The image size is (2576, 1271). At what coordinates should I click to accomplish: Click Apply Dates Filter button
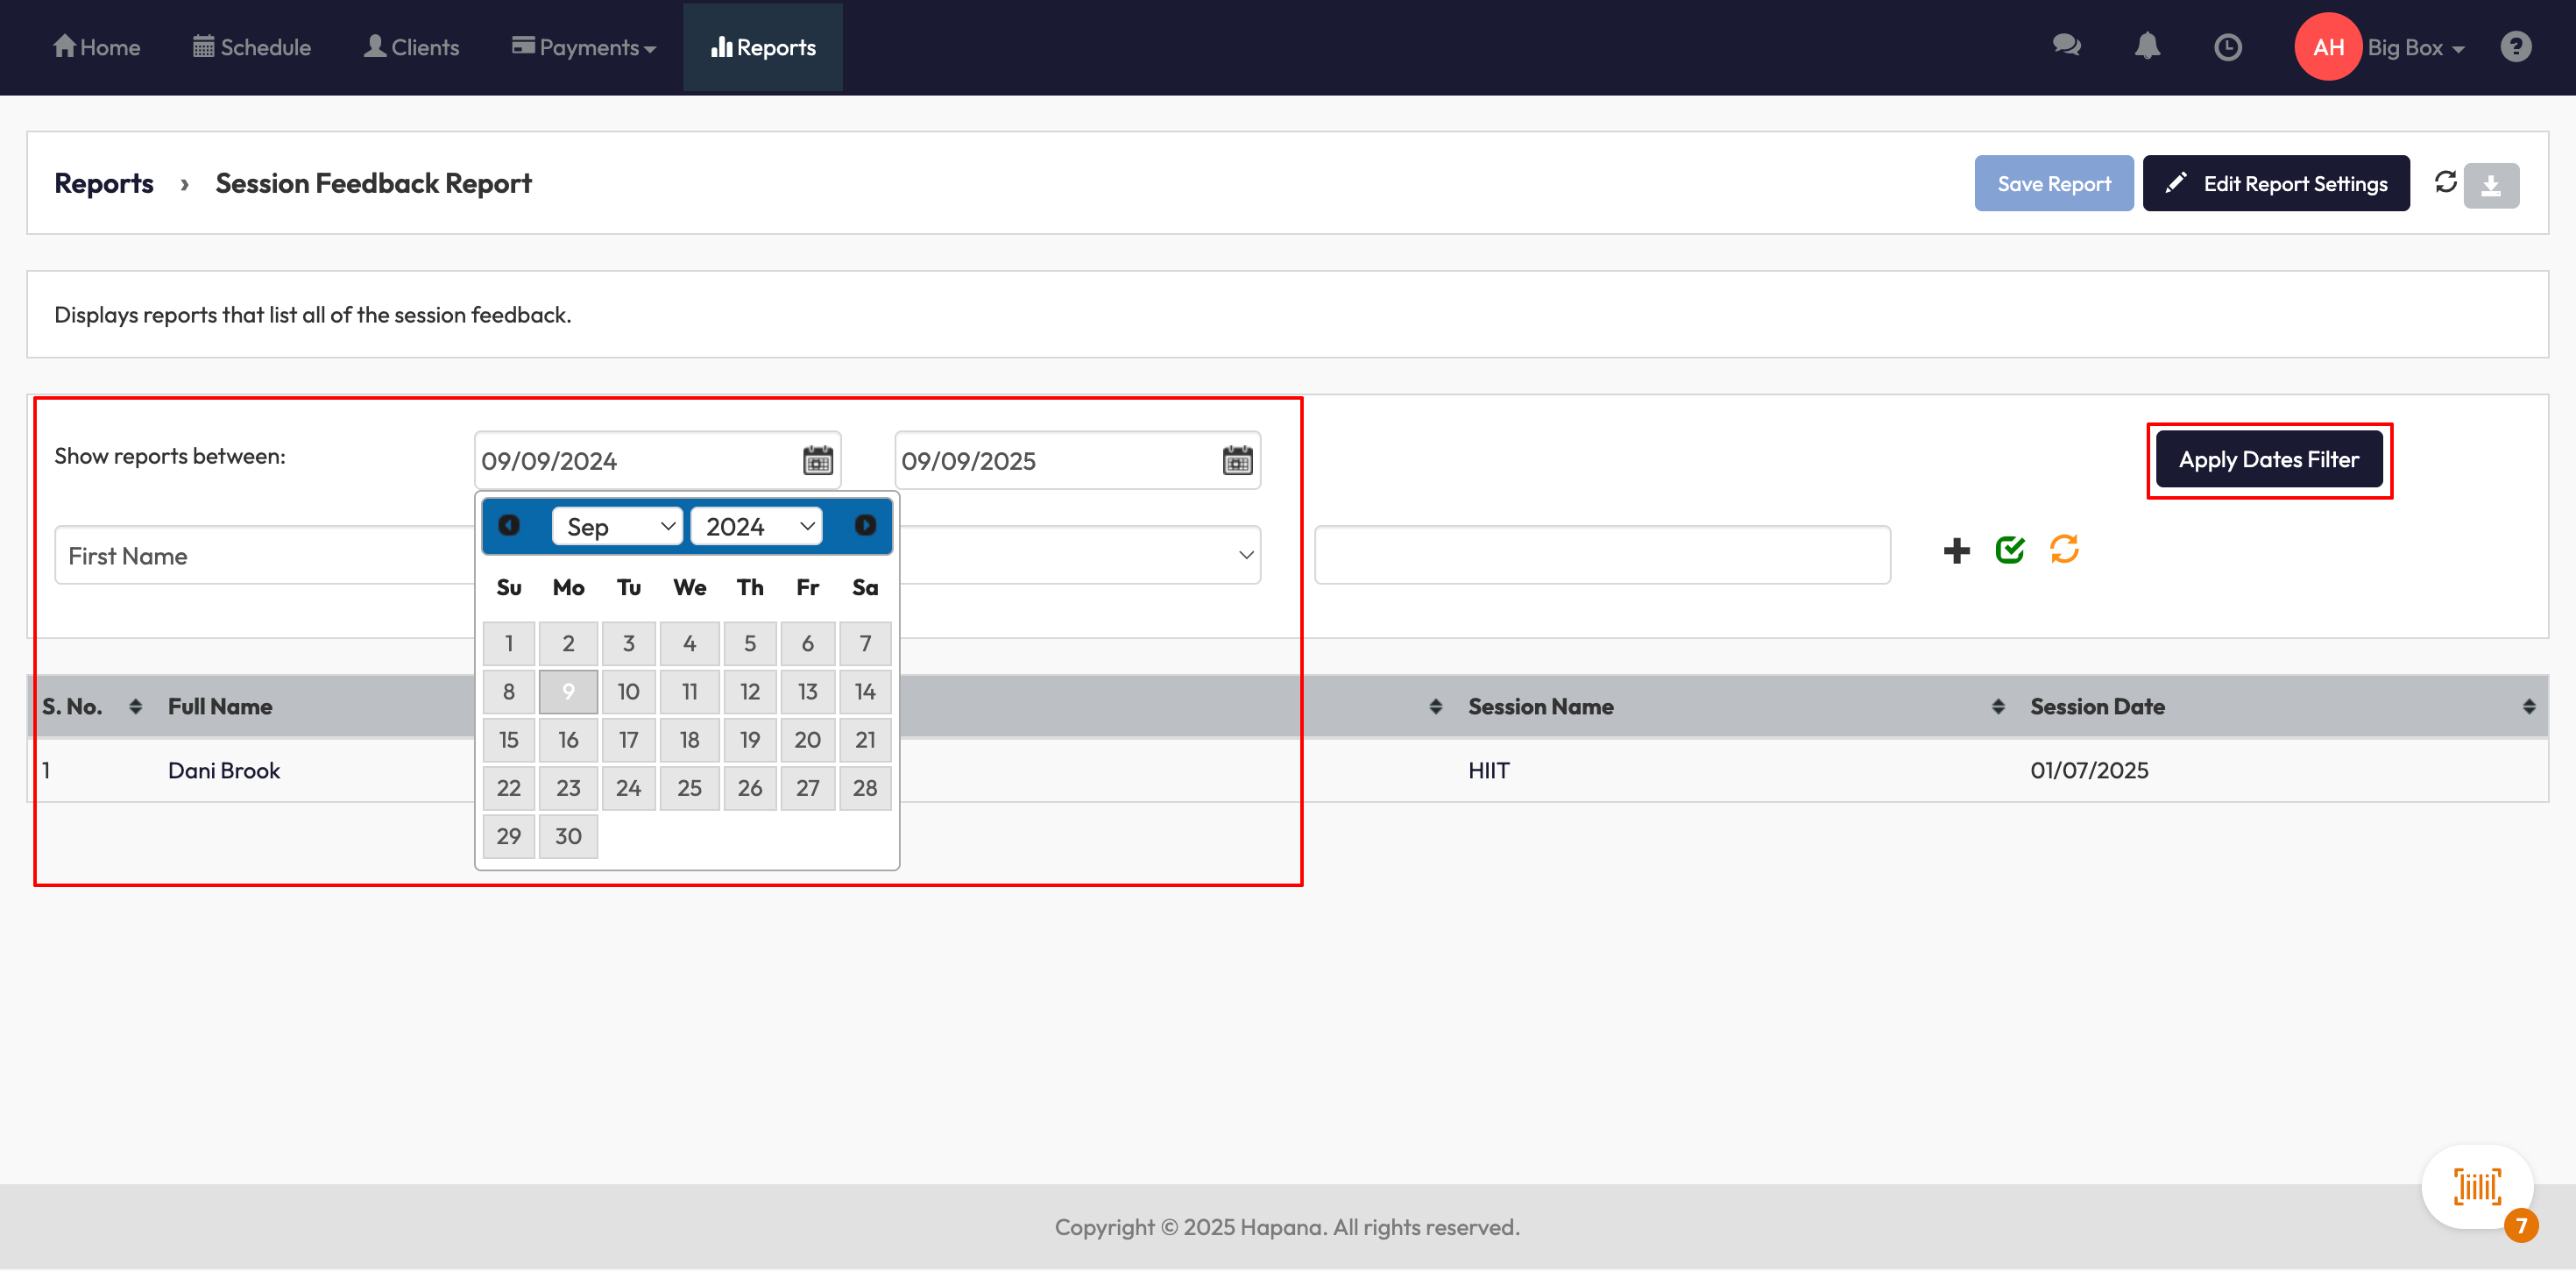pos(2268,459)
